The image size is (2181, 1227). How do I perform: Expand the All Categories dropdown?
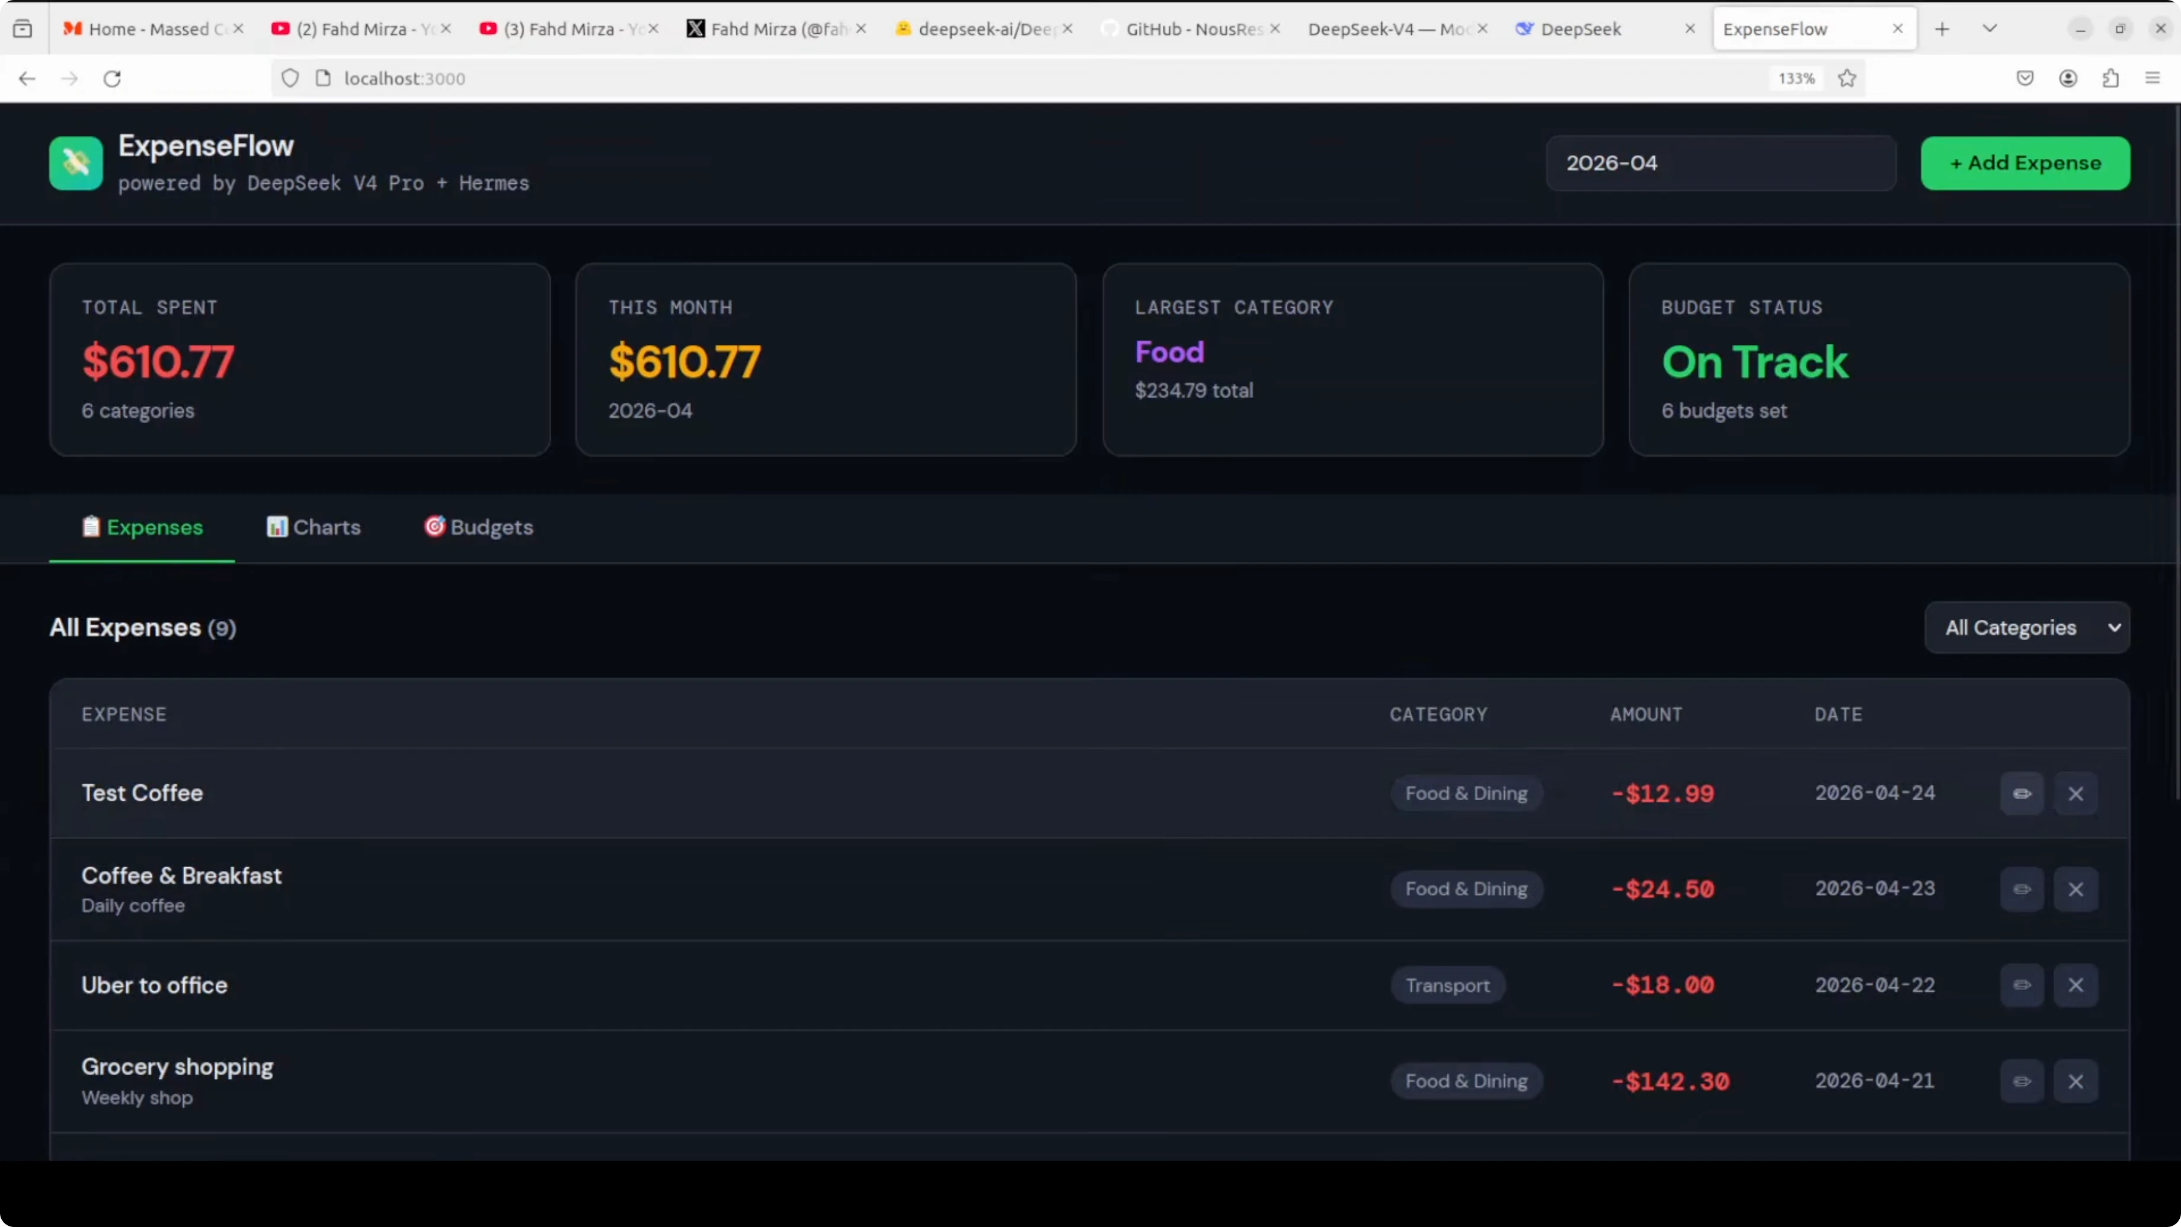click(2027, 628)
